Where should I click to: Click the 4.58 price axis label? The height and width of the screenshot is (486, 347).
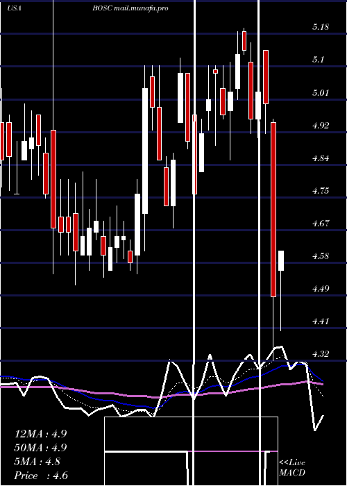tap(321, 256)
